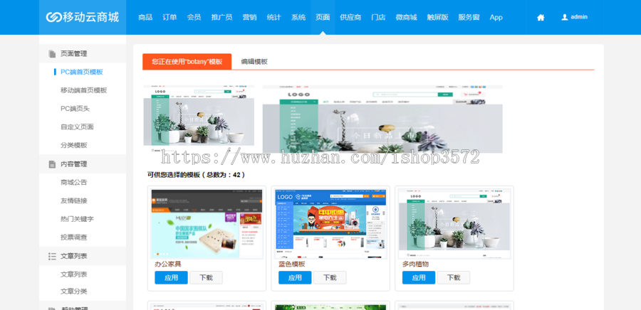This screenshot has height=310, width=641.
Task: Open the 商品 menu
Action: (145, 17)
